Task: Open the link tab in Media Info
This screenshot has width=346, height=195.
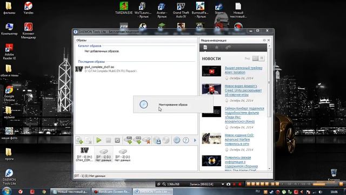Action: 228,47
